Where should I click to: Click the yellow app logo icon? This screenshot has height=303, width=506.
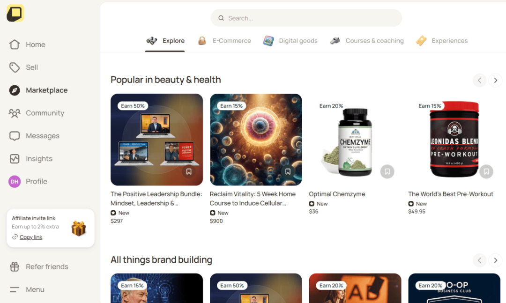(x=15, y=13)
